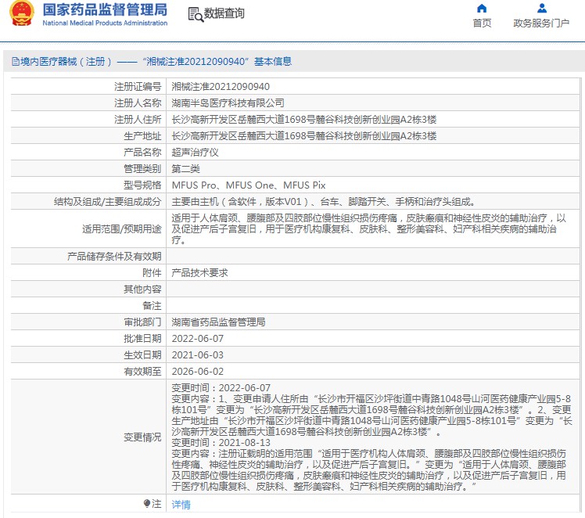Click the 审批部门 row label
Viewport: 585px width, 518px height.
coord(142,322)
